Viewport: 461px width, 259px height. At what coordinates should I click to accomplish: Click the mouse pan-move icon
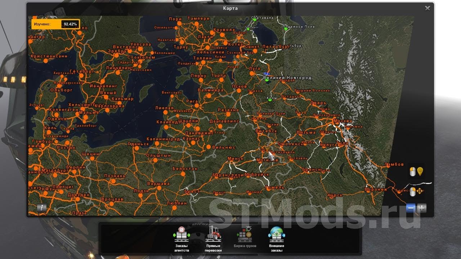(416, 191)
